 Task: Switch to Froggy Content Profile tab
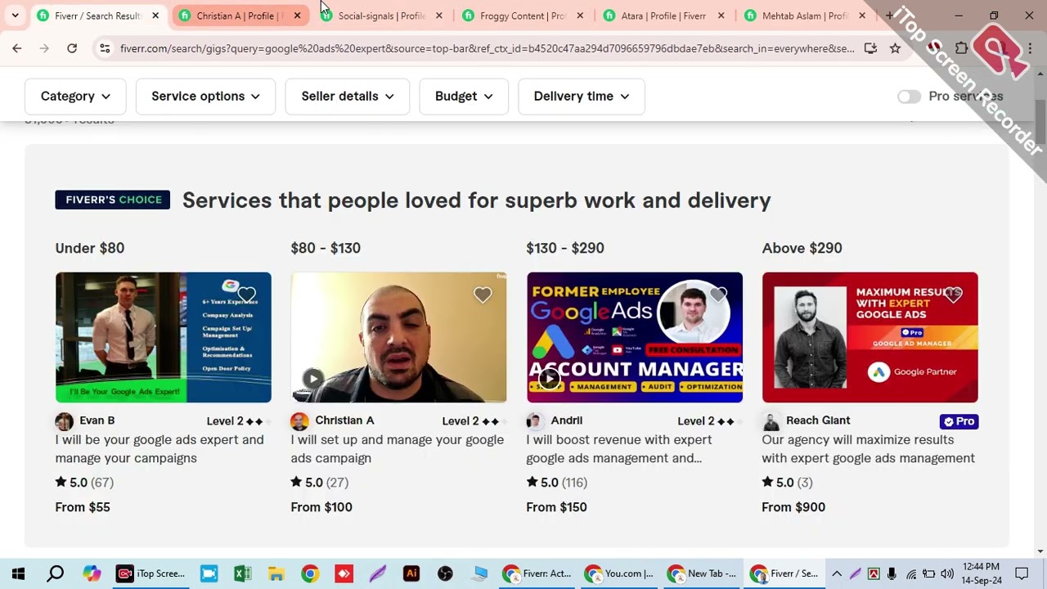[x=522, y=16]
